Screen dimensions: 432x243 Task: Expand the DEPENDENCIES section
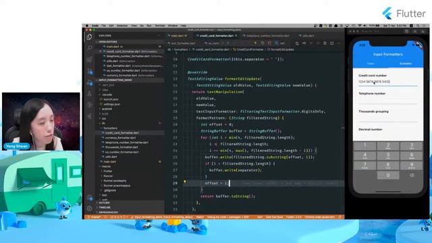(108, 213)
